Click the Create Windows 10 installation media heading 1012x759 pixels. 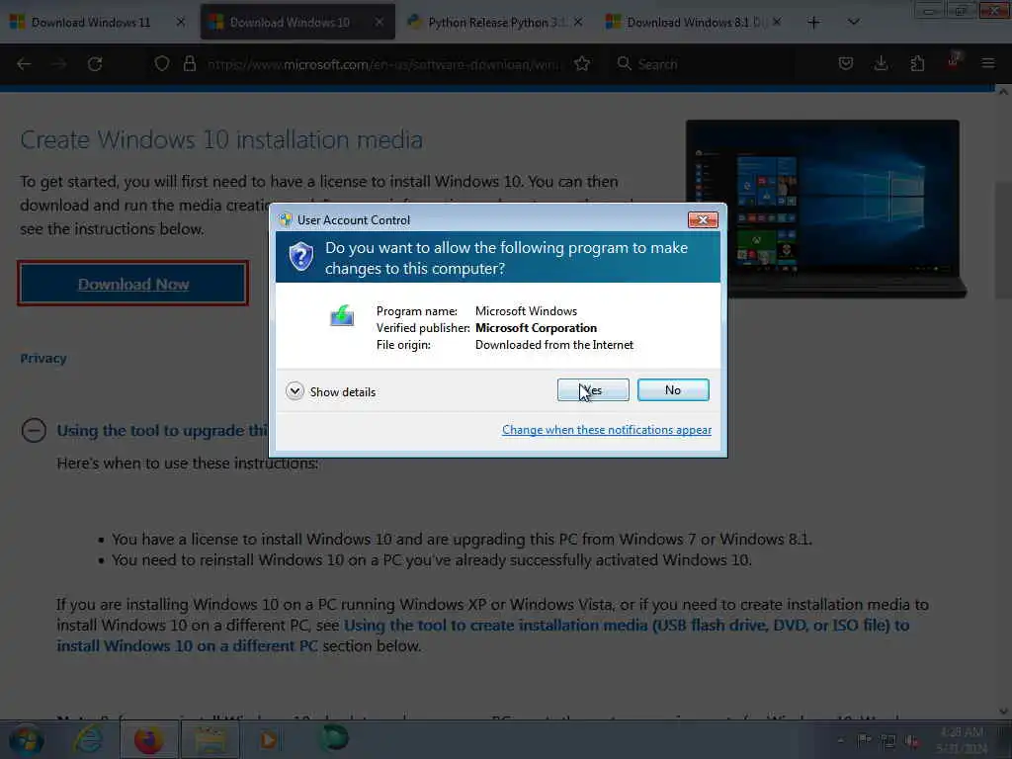point(221,139)
